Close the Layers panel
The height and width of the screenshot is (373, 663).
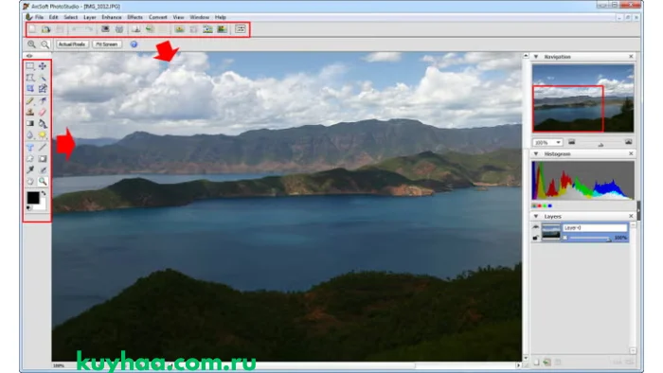click(631, 216)
